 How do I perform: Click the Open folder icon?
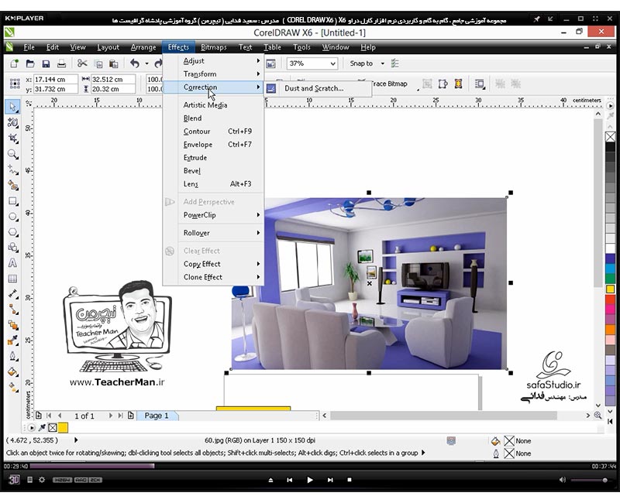pos(30,63)
